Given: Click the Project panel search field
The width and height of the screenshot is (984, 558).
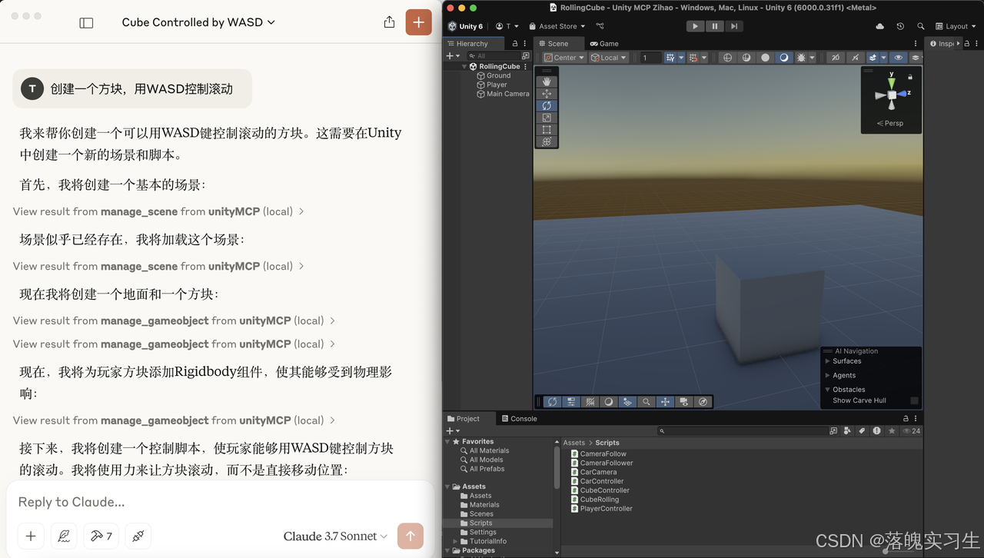Looking at the screenshot, I should pos(742,431).
